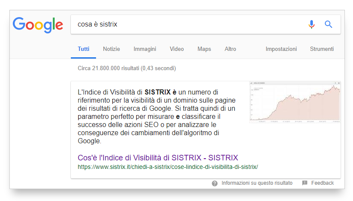Go to the Video tab

[177, 49]
